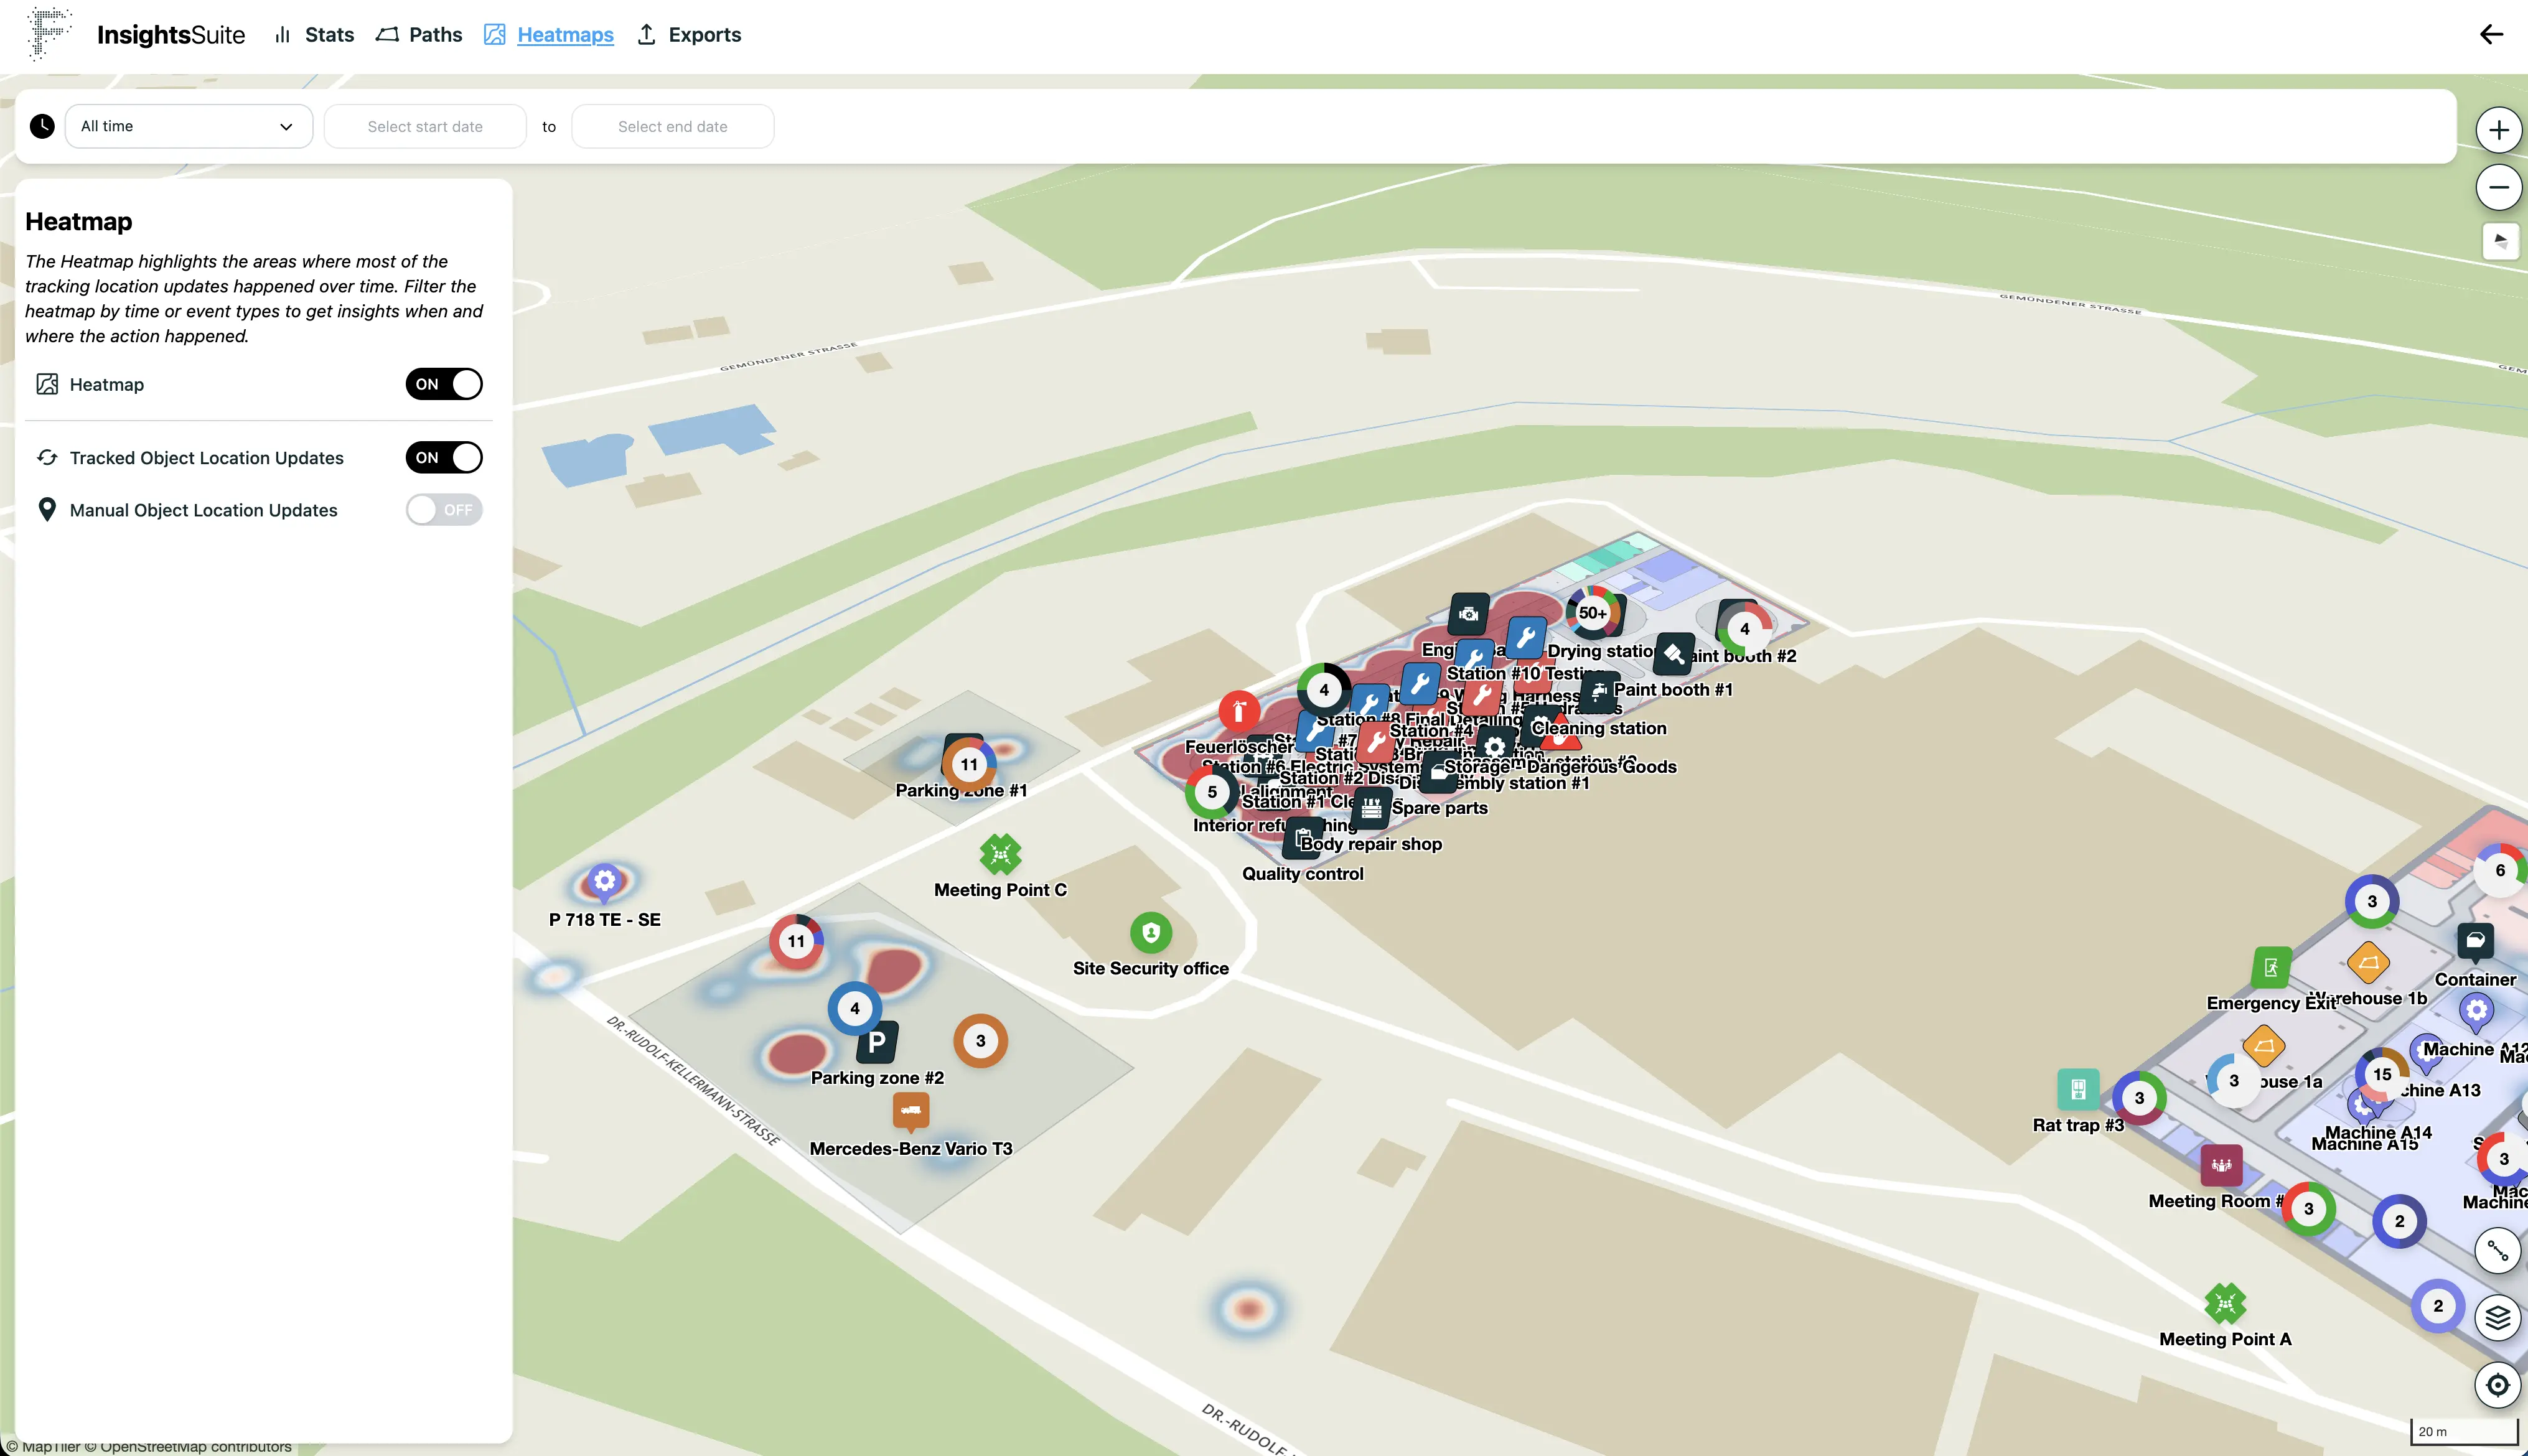Open the All time period dropdown
Image resolution: width=2528 pixels, height=1456 pixels.
click(188, 126)
